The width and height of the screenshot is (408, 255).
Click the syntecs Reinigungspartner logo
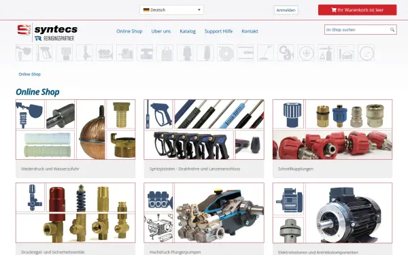48,32
